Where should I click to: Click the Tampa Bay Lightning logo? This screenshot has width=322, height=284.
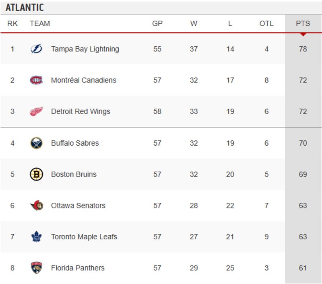(x=36, y=49)
